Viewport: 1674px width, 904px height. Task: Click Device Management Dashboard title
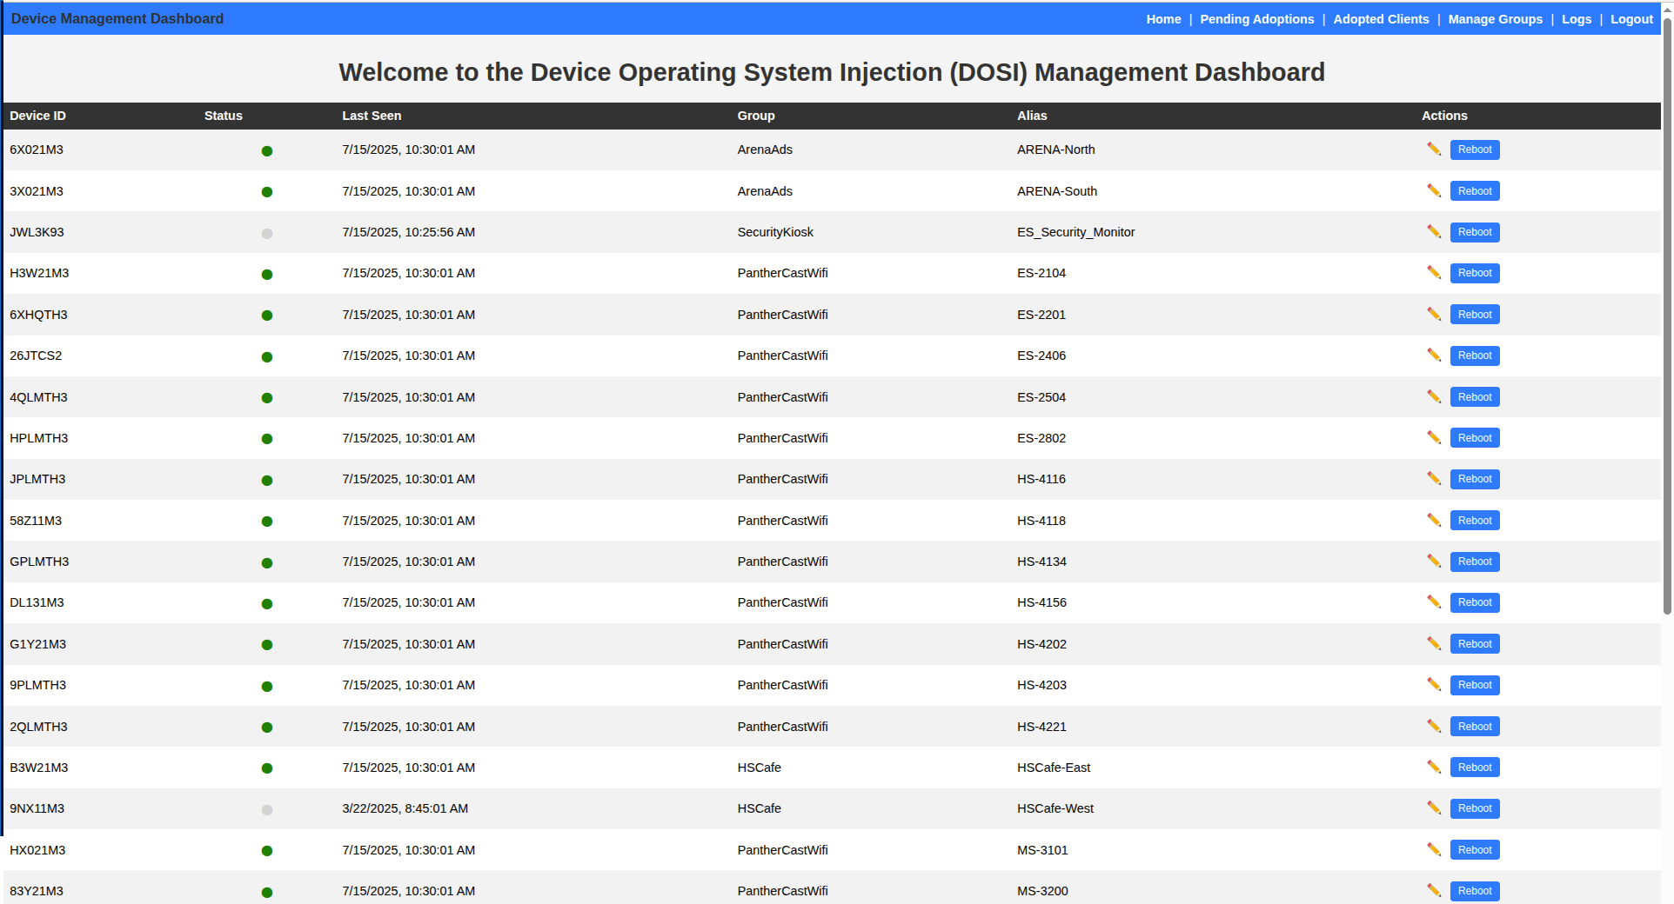point(117,18)
